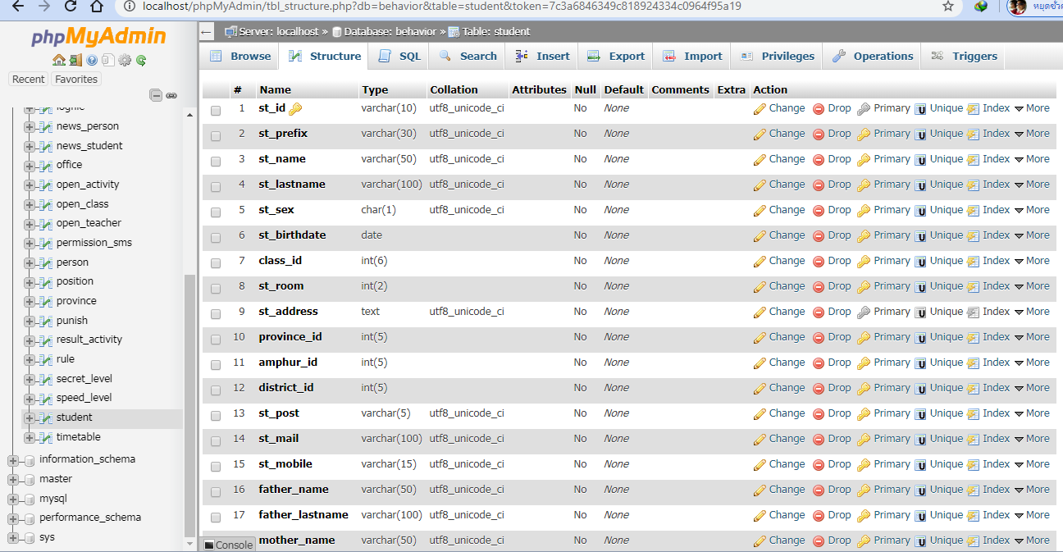Click the pencil Change icon for st_prefix
Image resolution: width=1063 pixels, height=552 pixels.
click(x=760, y=134)
